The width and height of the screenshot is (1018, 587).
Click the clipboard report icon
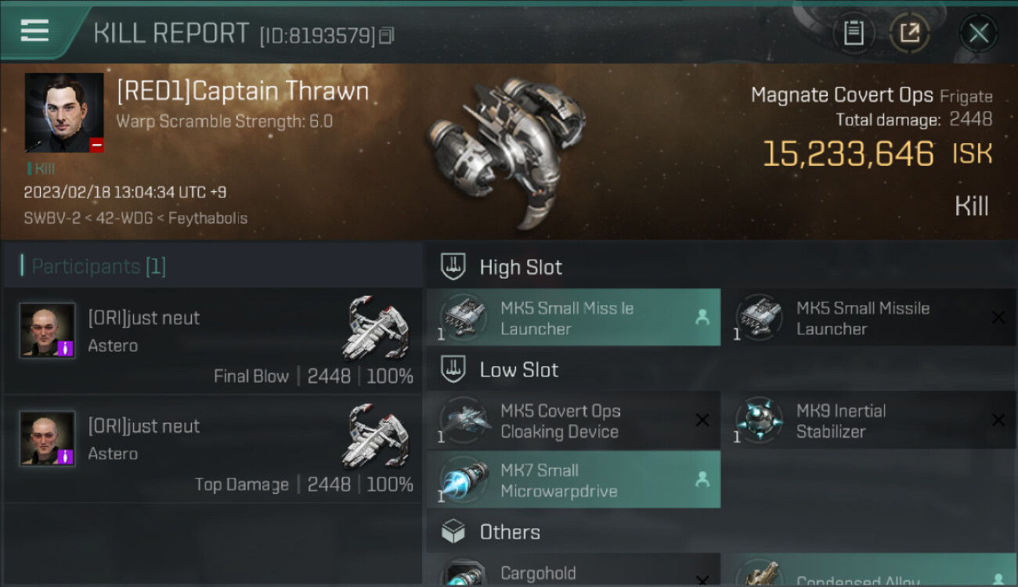click(x=853, y=33)
